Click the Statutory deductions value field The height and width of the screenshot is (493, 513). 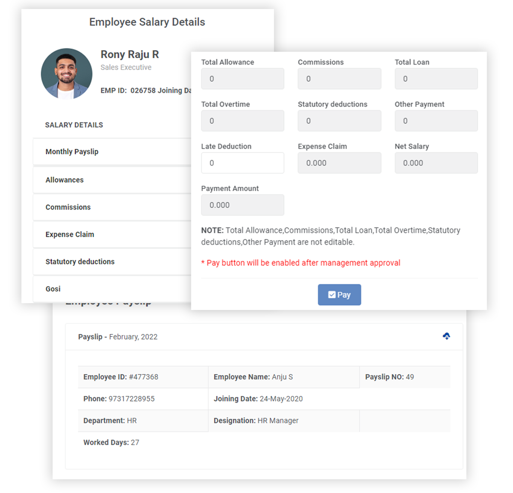coord(339,121)
